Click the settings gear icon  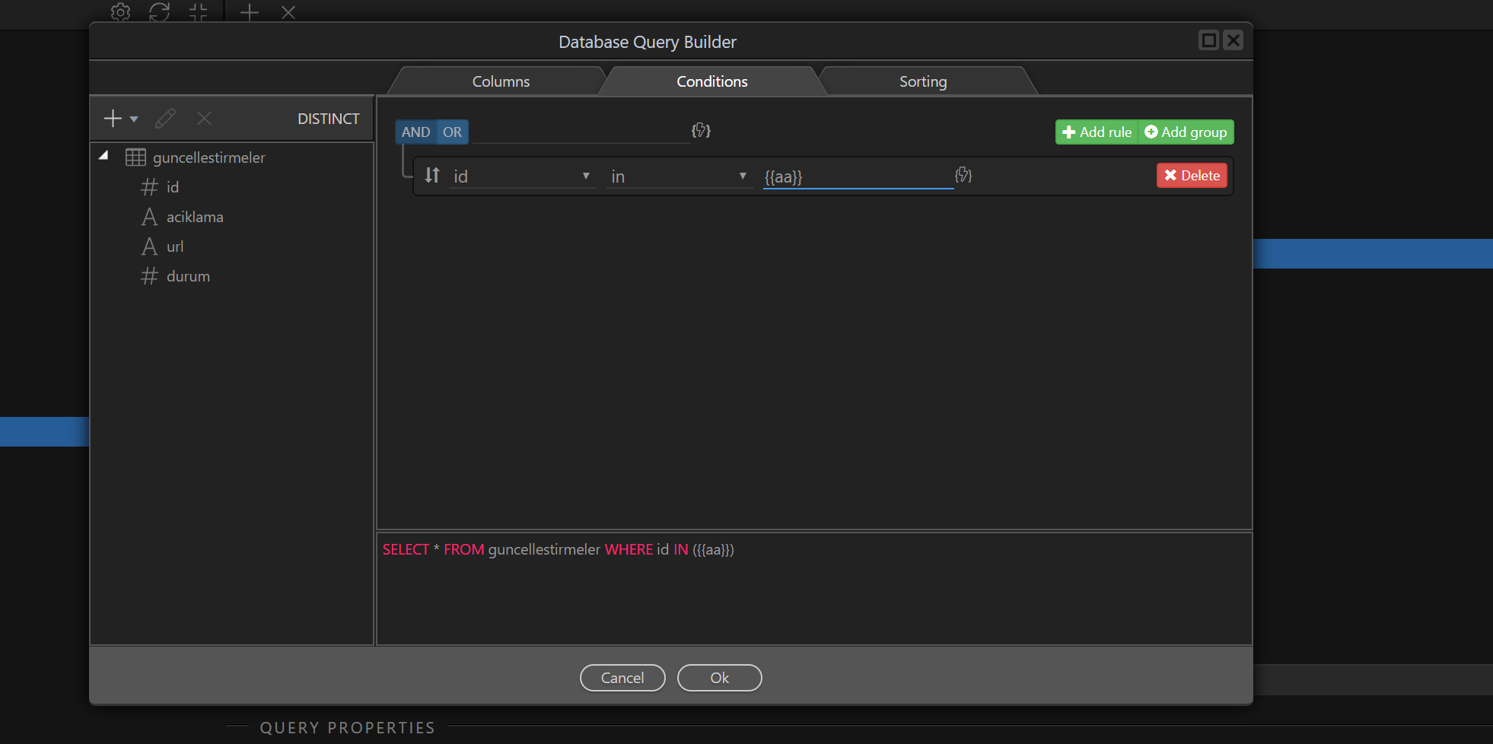coord(120,12)
